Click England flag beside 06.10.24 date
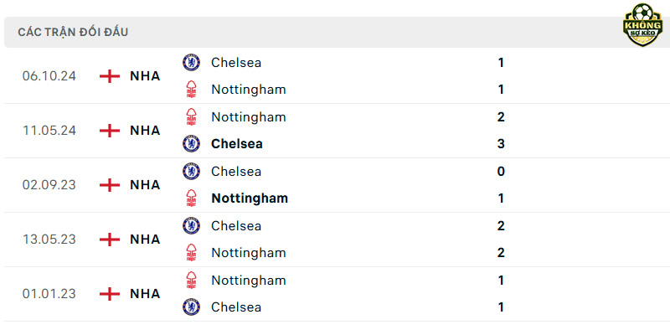 [110, 76]
